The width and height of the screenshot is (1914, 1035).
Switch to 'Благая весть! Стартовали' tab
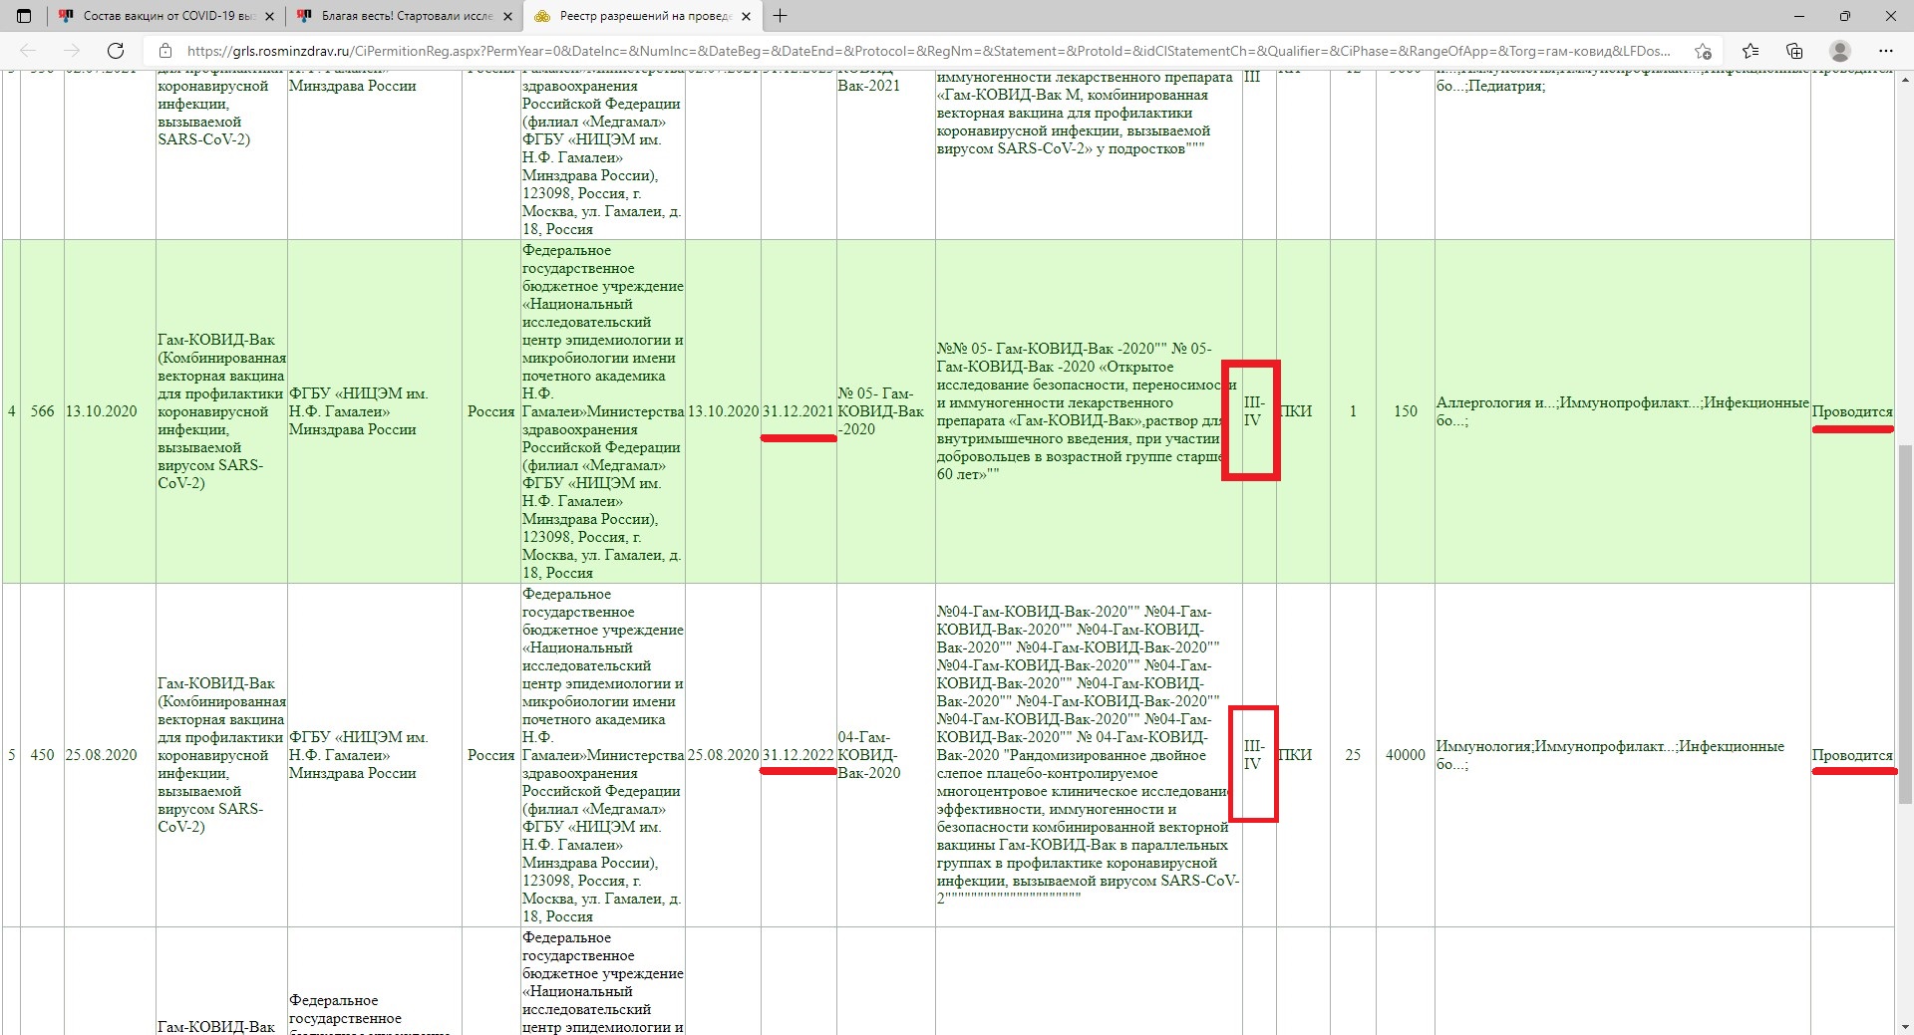pos(404,16)
